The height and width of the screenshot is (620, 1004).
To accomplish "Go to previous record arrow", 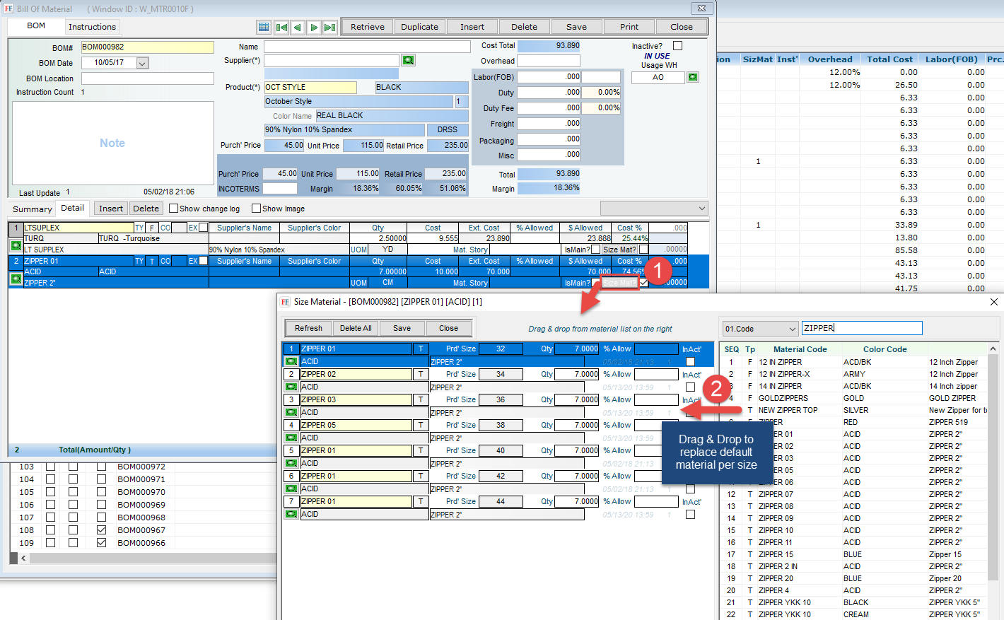I will pyautogui.click(x=298, y=27).
